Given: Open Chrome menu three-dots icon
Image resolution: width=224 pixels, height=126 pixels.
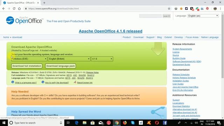Looking at the screenshot, I should 220,8.
